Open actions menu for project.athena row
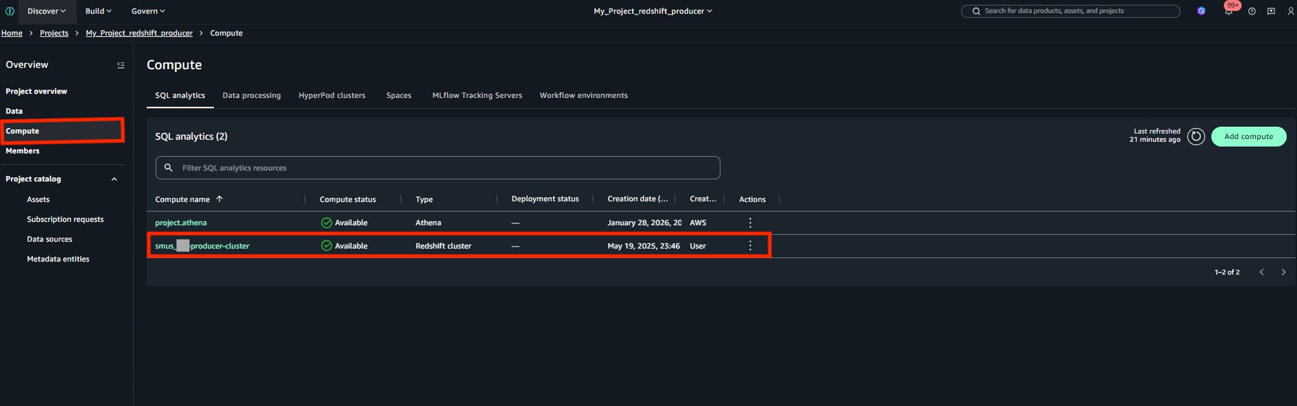The image size is (1297, 406). [750, 223]
